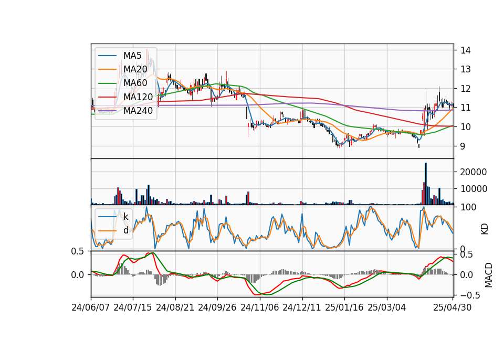Click the k legend label in KD panel
The image size is (504, 362).
[125, 217]
